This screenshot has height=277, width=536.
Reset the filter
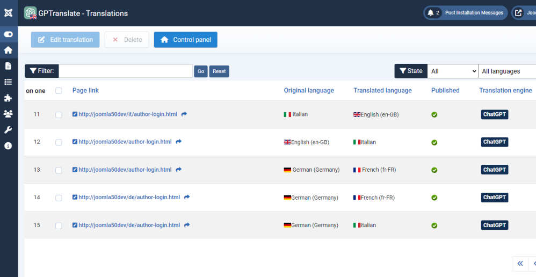(x=219, y=71)
